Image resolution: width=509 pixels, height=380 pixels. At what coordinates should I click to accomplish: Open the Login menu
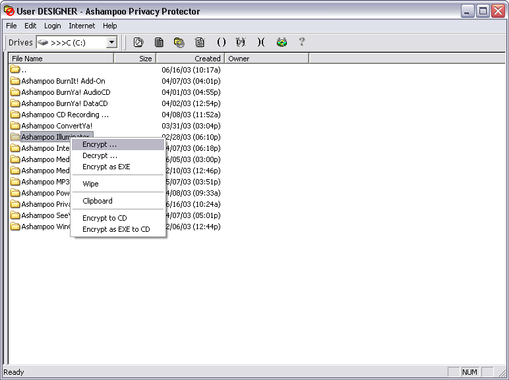53,26
